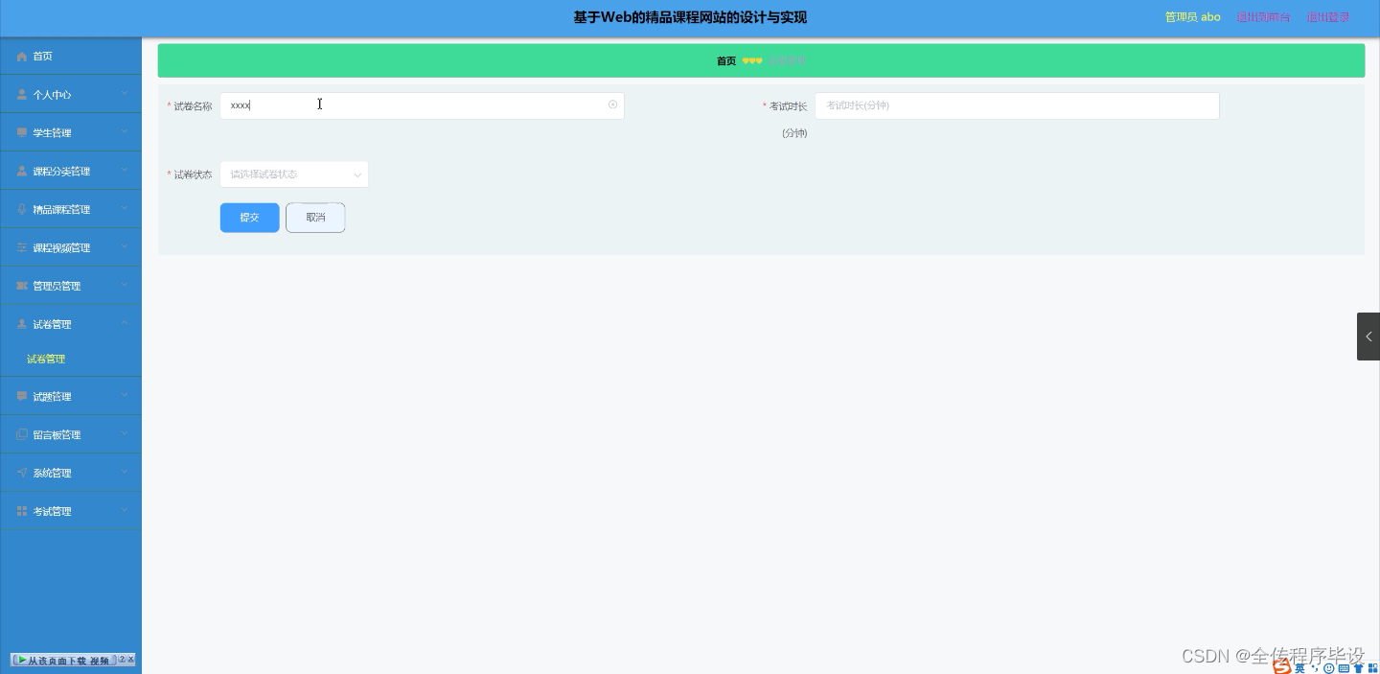
Task: Click the 管理员 abo user label
Action: pos(1193,17)
